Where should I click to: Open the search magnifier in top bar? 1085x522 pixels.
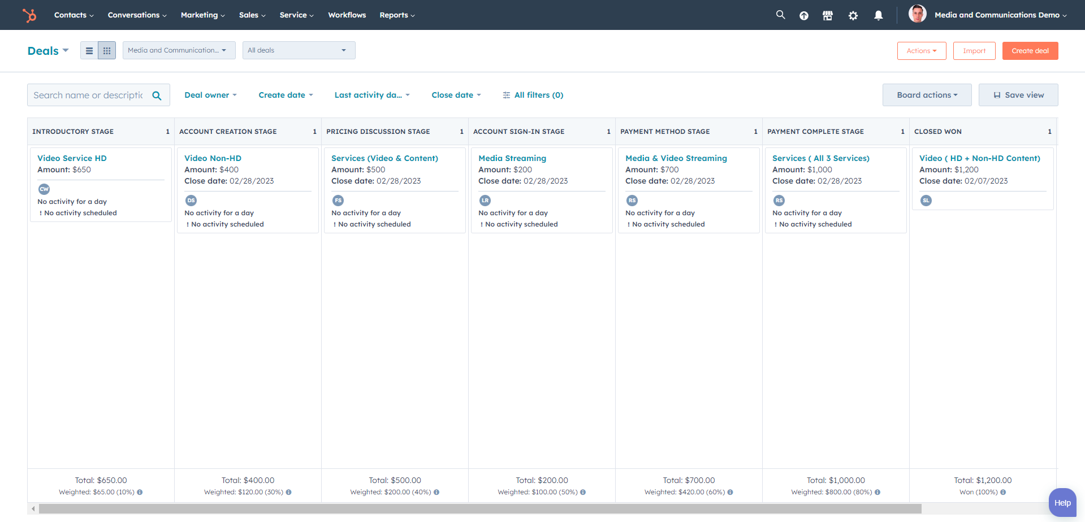click(780, 15)
